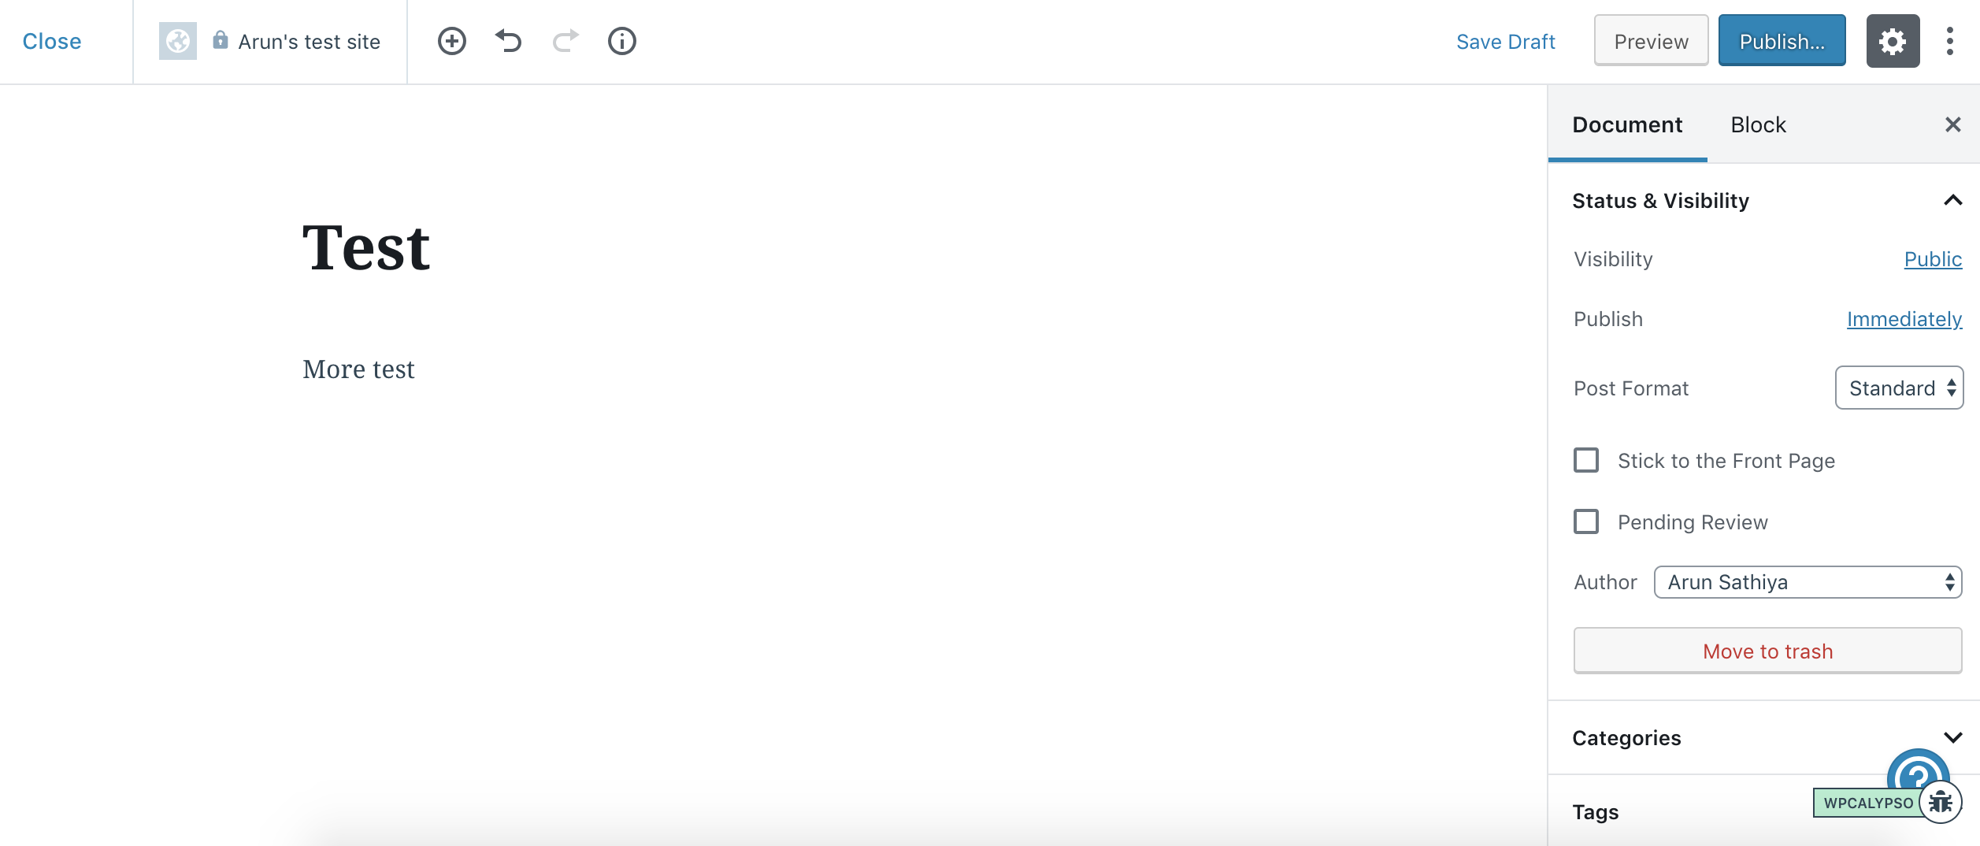Click the post title Test

point(366,247)
